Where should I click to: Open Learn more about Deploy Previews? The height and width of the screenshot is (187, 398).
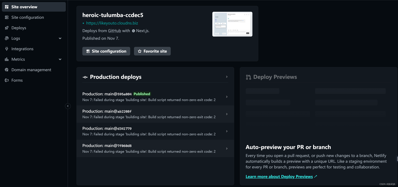pos(279,177)
